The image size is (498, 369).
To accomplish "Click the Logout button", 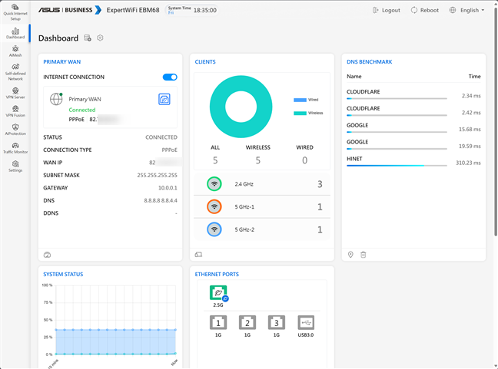I will [387, 10].
